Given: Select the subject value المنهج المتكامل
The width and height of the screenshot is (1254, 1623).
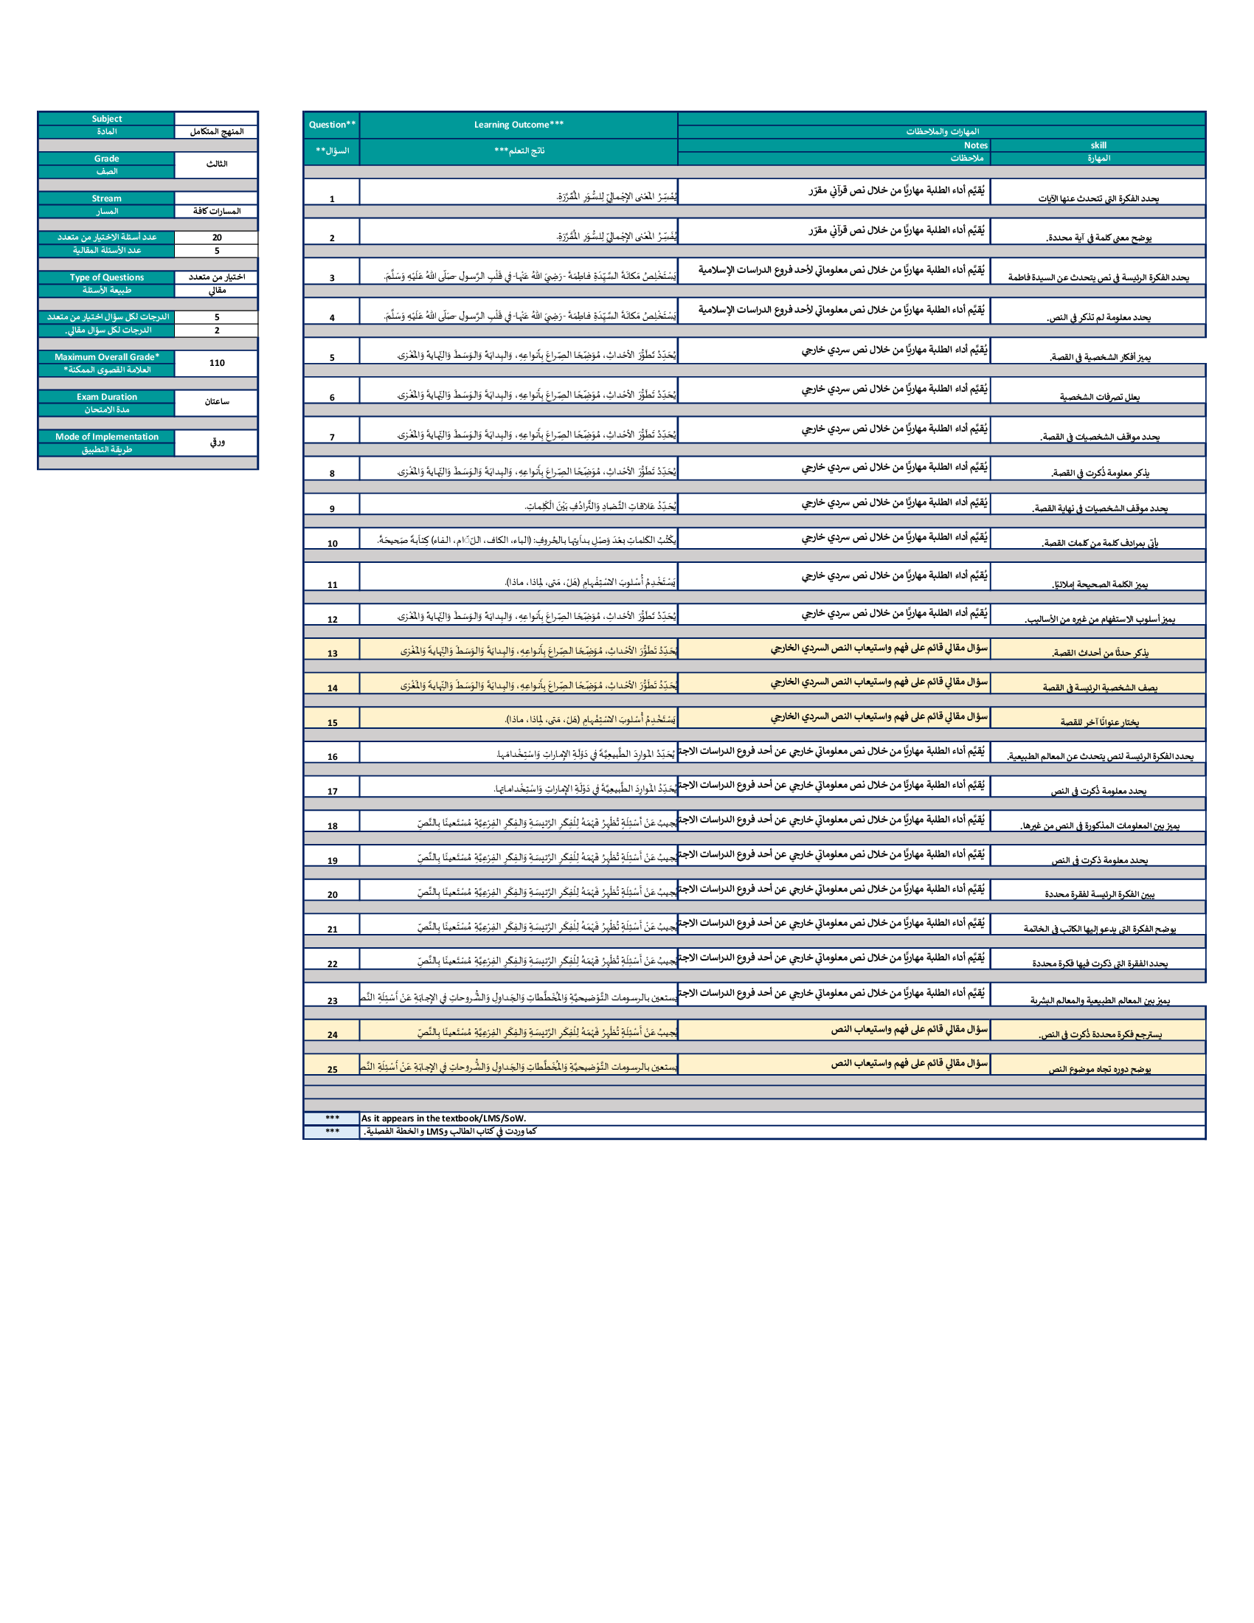Looking at the screenshot, I should 216,131.
